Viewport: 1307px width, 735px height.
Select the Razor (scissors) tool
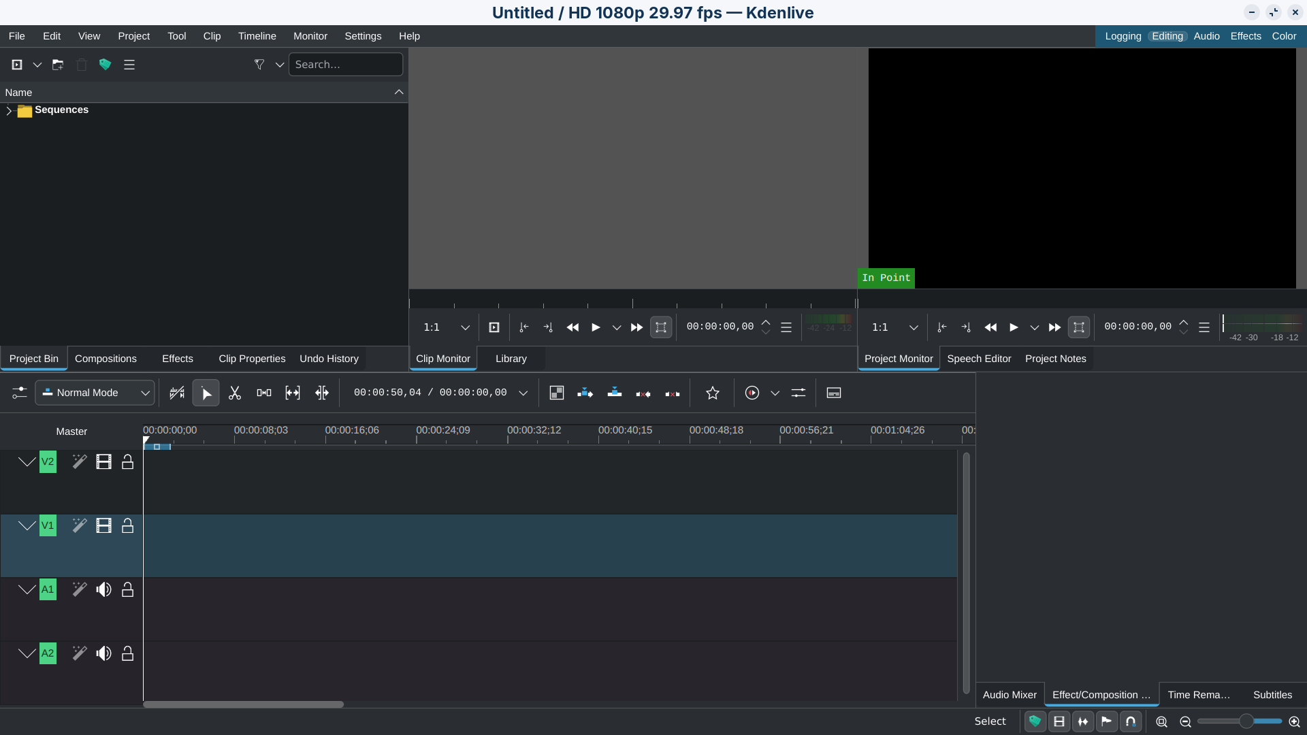[x=235, y=393]
